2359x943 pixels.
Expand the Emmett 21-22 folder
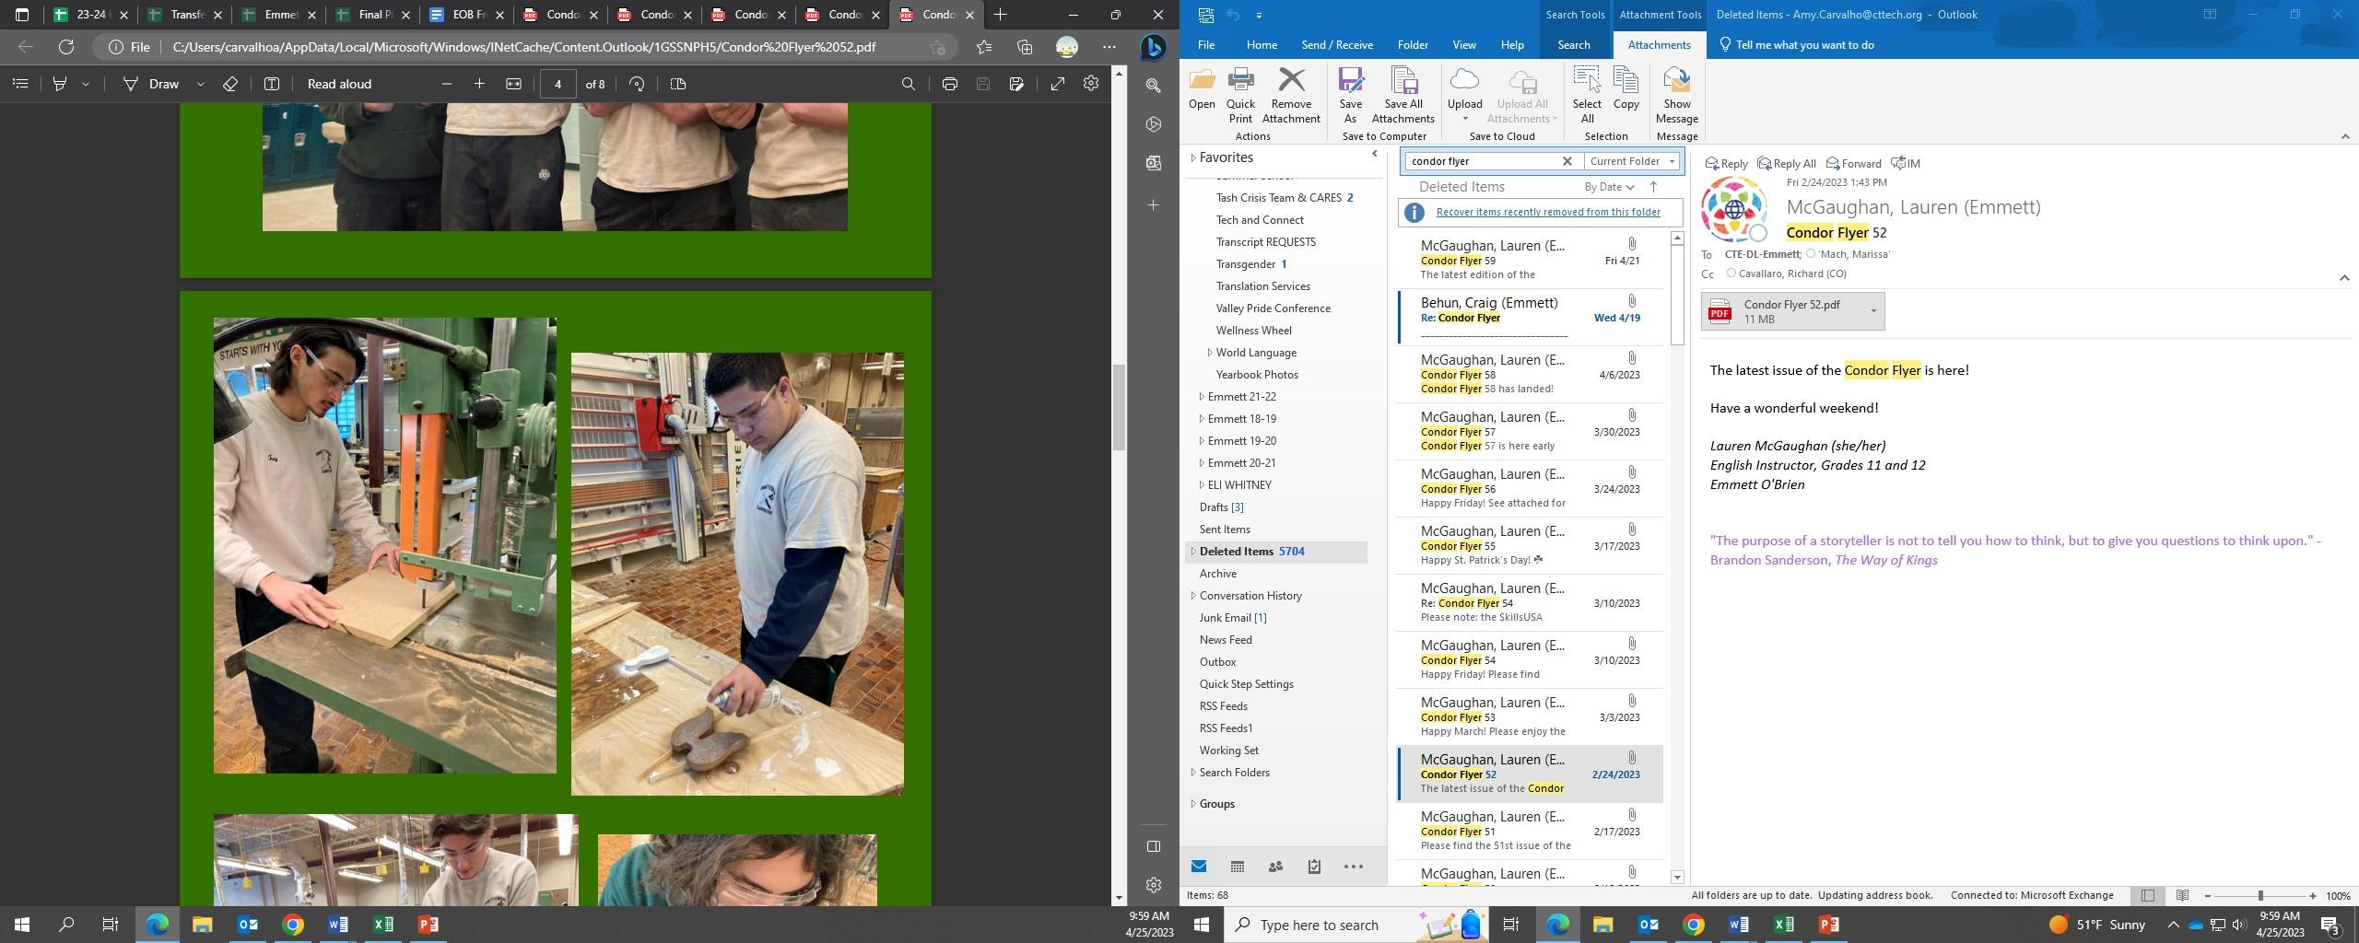pyautogui.click(x=1202, y=397)
